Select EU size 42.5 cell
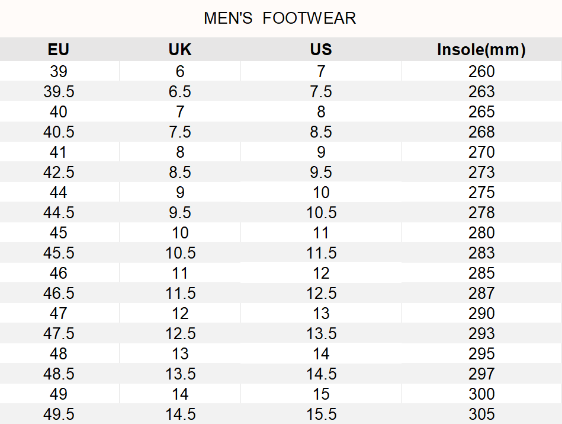The width and height of the screenshot is (562, 424). point(59,173)
